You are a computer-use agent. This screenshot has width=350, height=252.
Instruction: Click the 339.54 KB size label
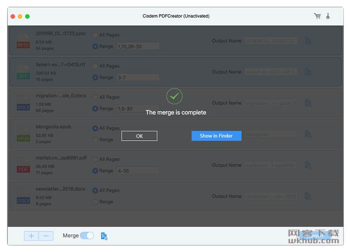point(46,73)
